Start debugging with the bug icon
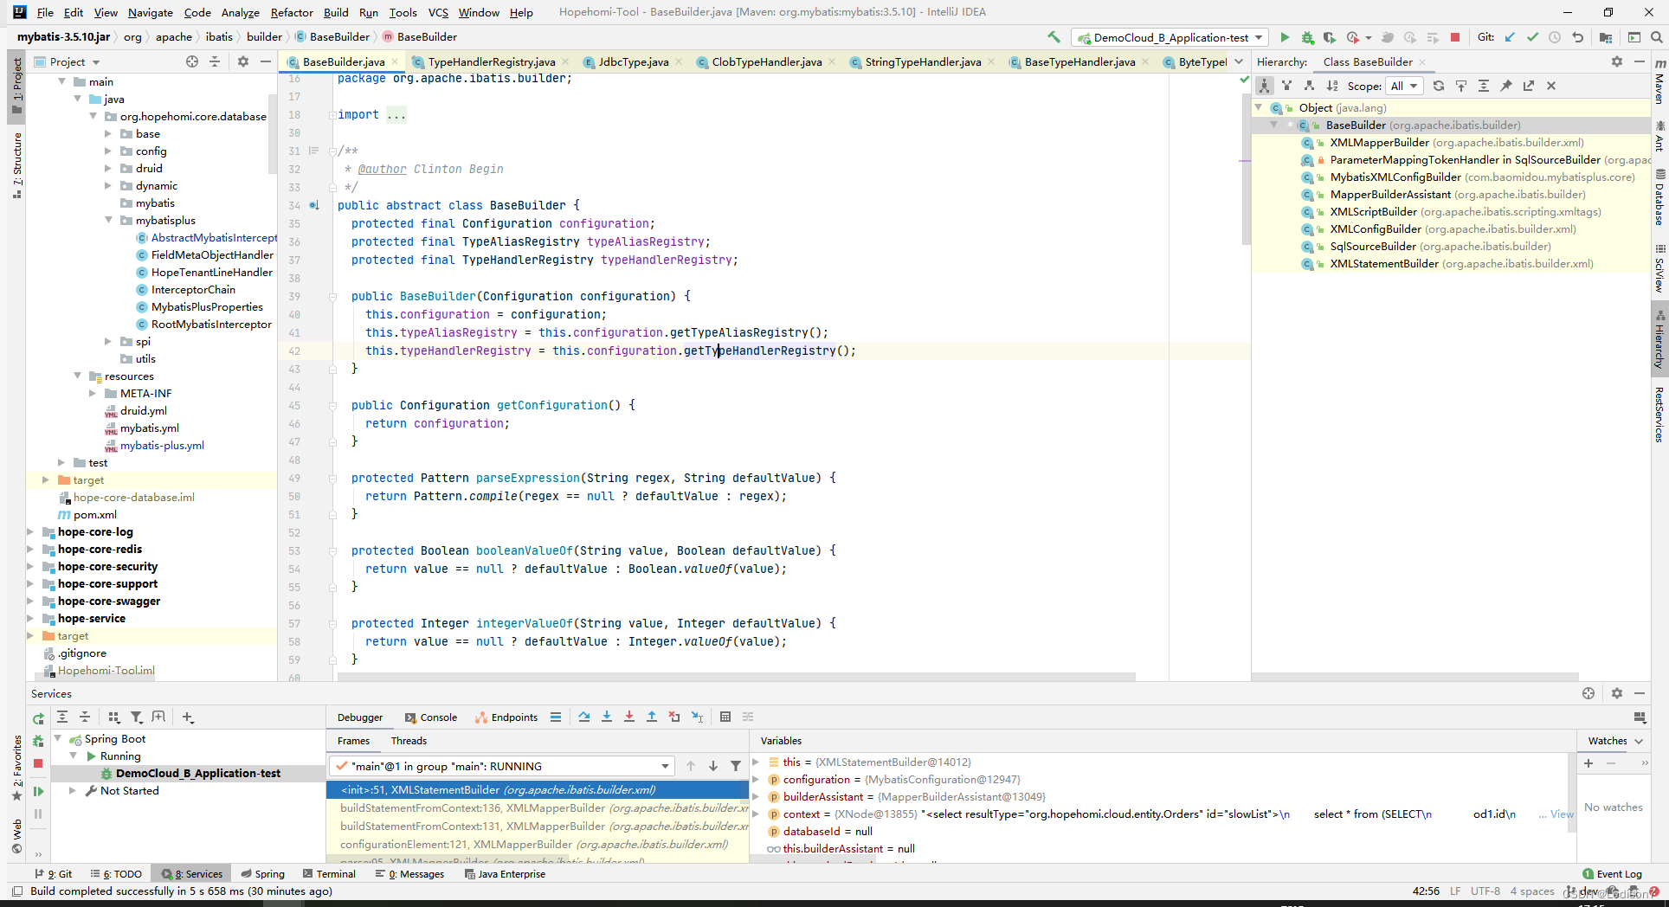 [x=1307, y=37]
